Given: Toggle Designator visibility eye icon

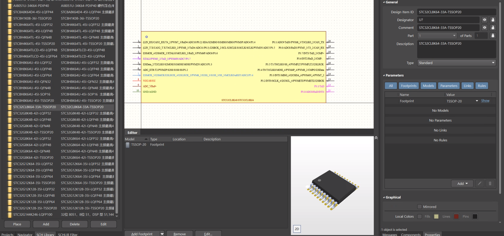Looking at the screenshot, I should (484, 20).
